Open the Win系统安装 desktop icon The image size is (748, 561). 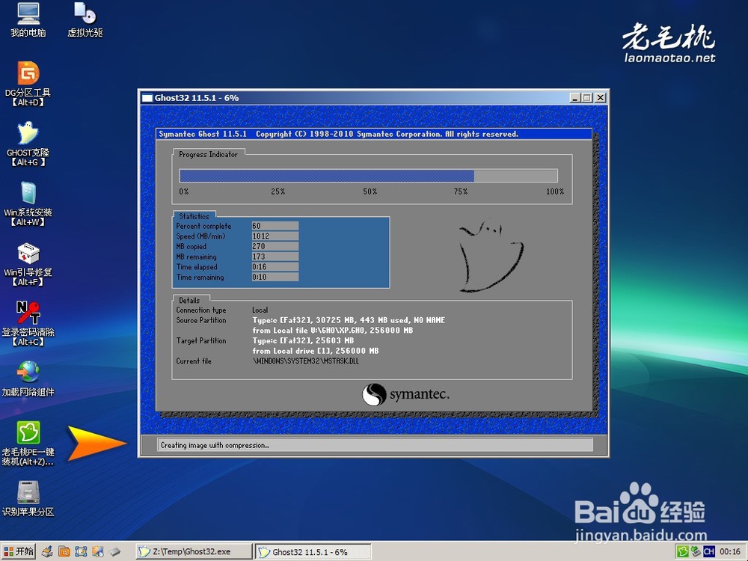coord(28,204)
